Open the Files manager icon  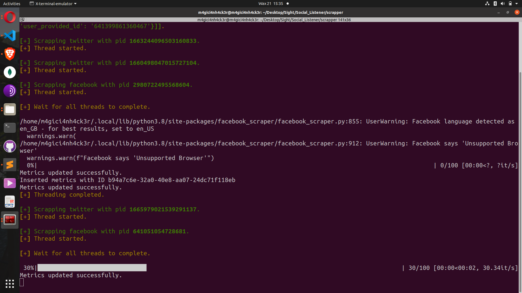click(x=10, y=109)
